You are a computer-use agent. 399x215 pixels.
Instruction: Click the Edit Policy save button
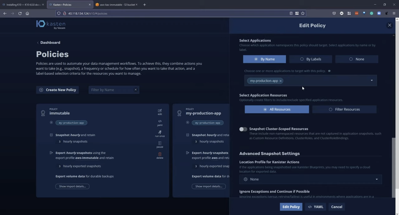click(x=291, y=207)
